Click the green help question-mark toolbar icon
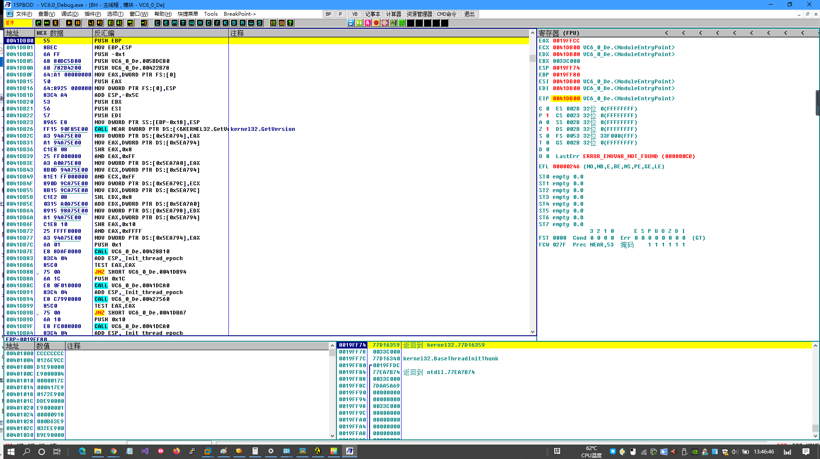 pyautogui.click(x=290, y=23)
